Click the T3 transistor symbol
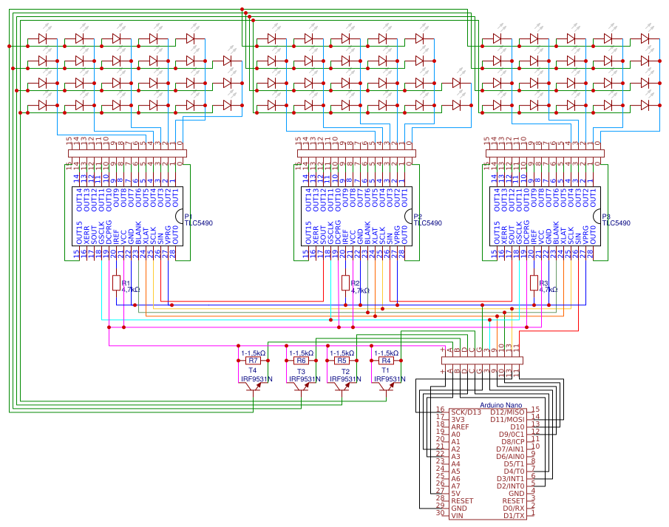This screenshot has width=669, height=527. pyautogui.click(x=302, y=386)
